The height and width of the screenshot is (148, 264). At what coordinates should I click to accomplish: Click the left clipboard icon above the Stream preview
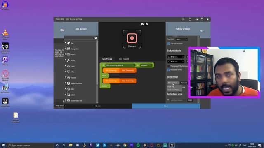[143, 24]
